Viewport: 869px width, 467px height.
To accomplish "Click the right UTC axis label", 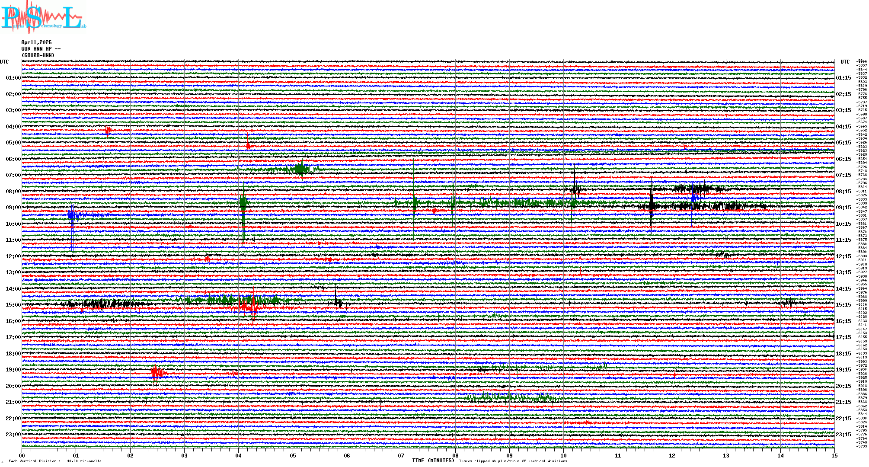I will point(845,62).
